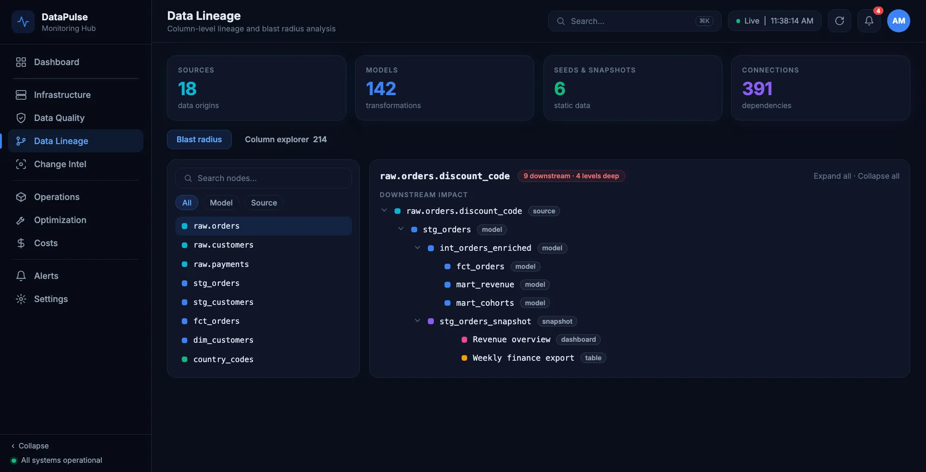This screenshot has height=472, width=926.
Task: Click the Operations cube icon
Action: coord(21,197)
